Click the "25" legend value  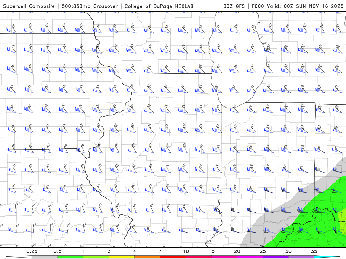(263, 251)
